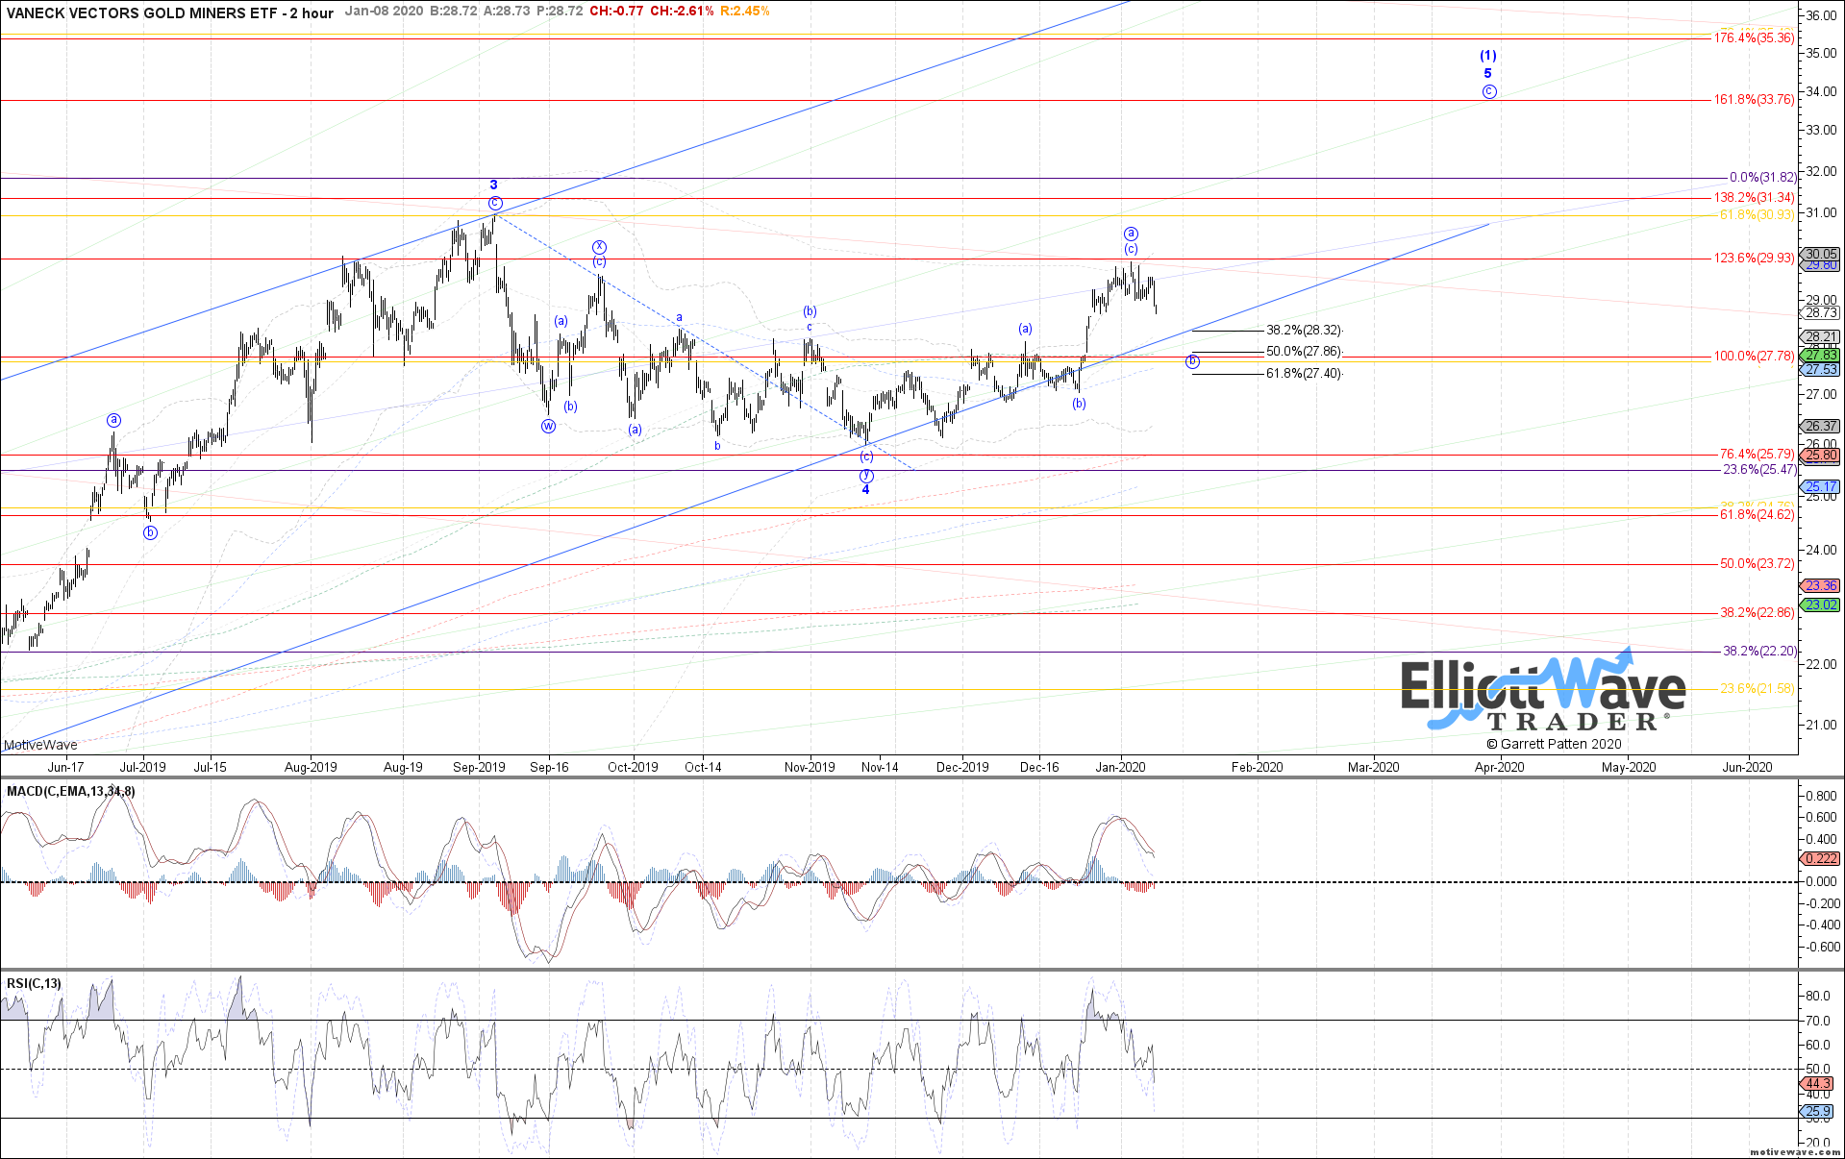Select the yellow '23.6%(21.58)' level label
The width and height of the screenshot is (1845, 1159).
coord(1757,689)
